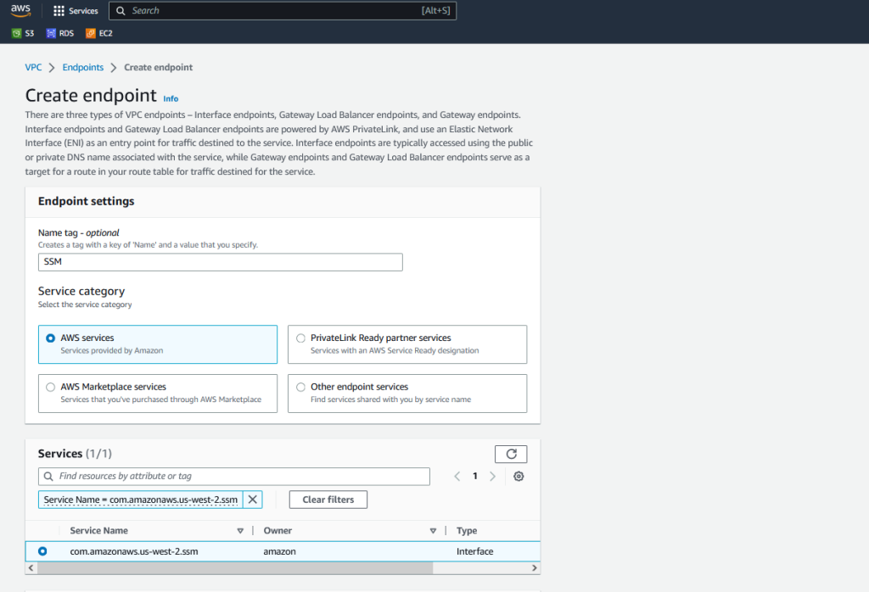The image size is (869, 592).
Task: Click the Create endpoint breadcrumb text
Action: click(159, 67)
